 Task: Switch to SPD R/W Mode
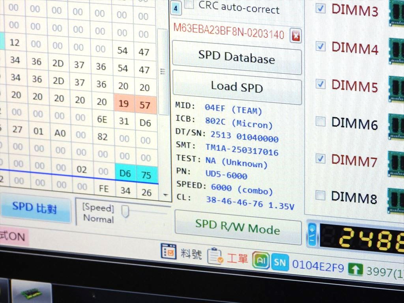tap(238, 227)
